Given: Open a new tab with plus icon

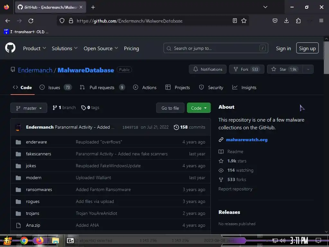Looking at the screenshot, I should [x=93, y=7].
